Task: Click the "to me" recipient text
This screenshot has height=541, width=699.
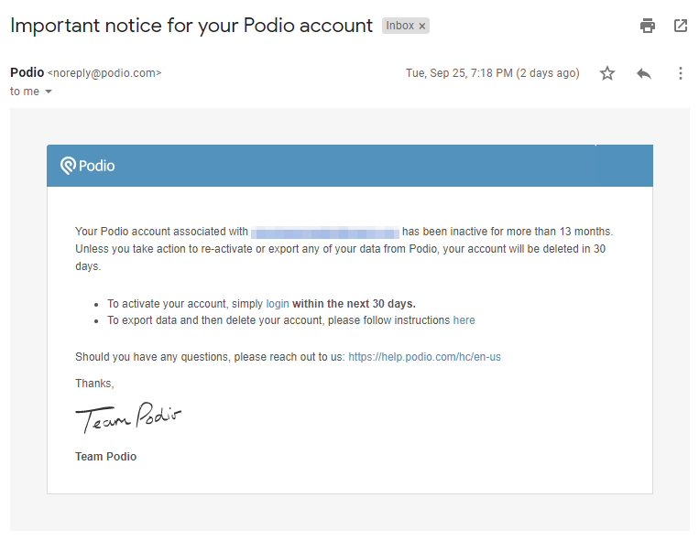Action: pyautogui.click(x=25, y=92)
